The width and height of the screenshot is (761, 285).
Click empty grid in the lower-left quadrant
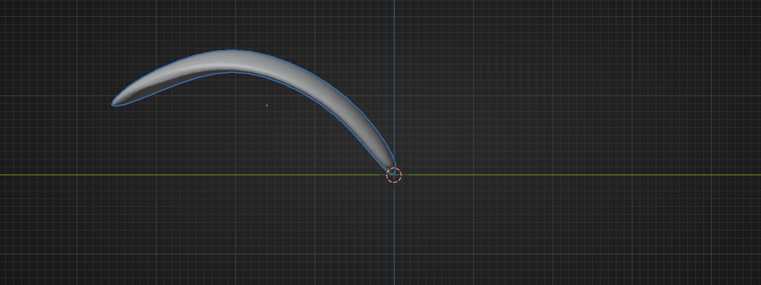[x=175, y=233]
